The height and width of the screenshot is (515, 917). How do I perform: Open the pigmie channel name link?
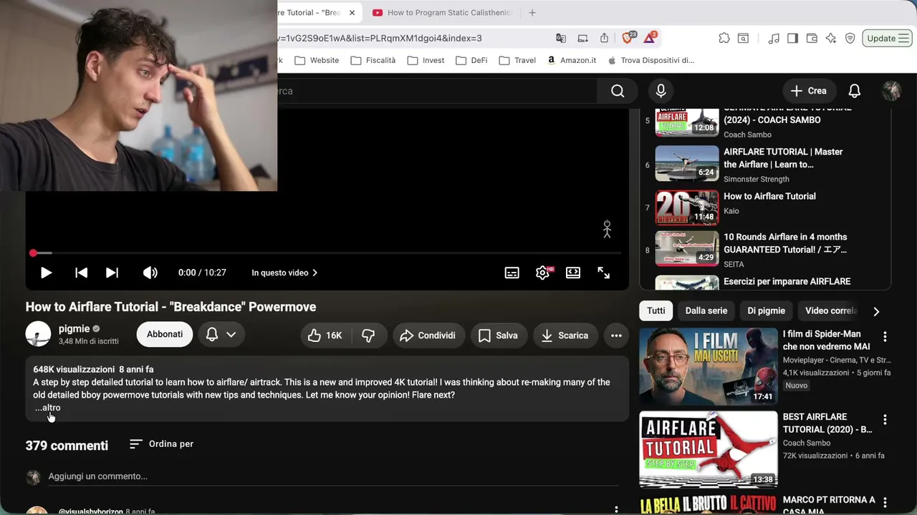(74, 329)
